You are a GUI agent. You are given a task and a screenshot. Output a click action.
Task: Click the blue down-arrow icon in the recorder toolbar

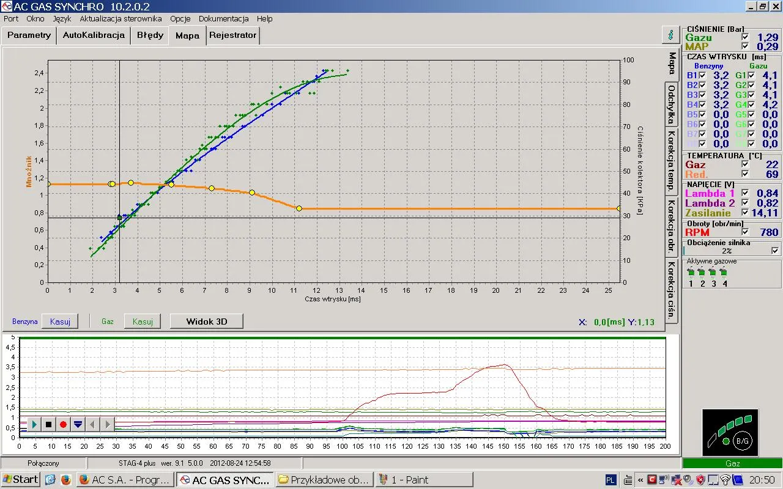point(78,424)
